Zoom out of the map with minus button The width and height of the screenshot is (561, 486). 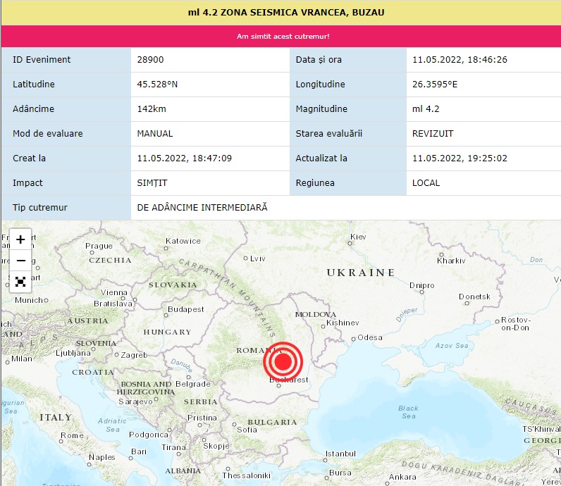20,261
